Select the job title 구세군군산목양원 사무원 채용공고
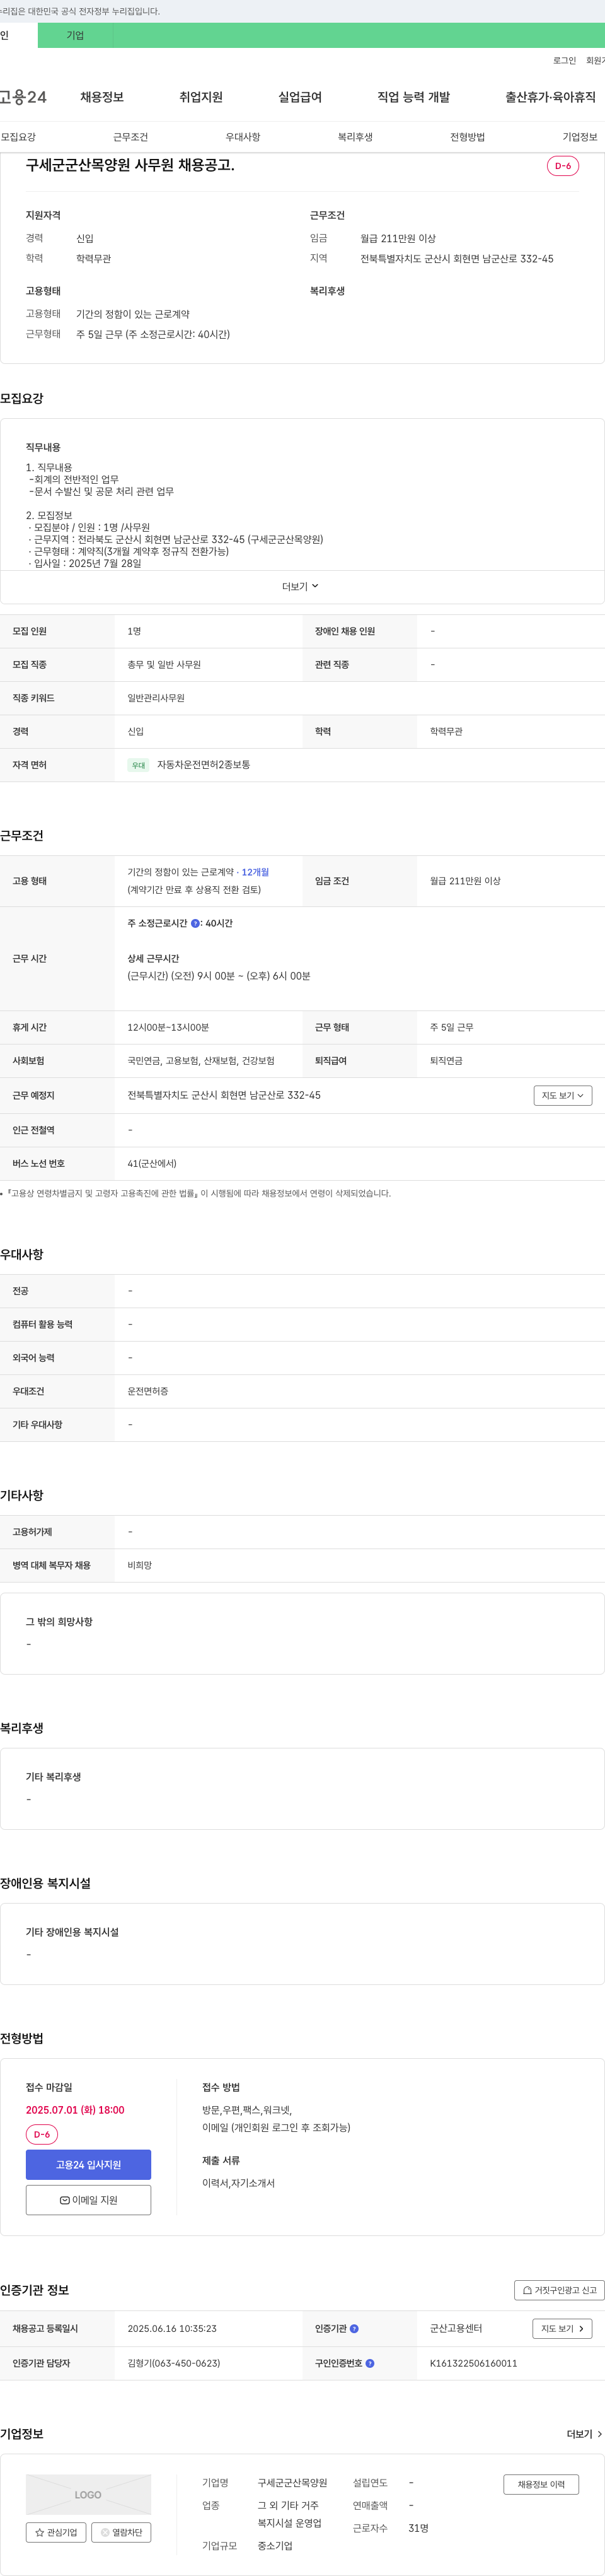 pos(130,165)
